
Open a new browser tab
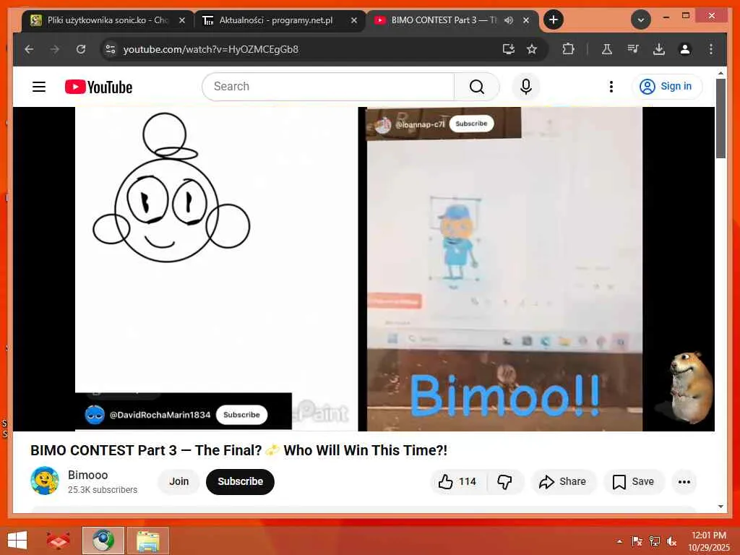click(x=554, y=20)
